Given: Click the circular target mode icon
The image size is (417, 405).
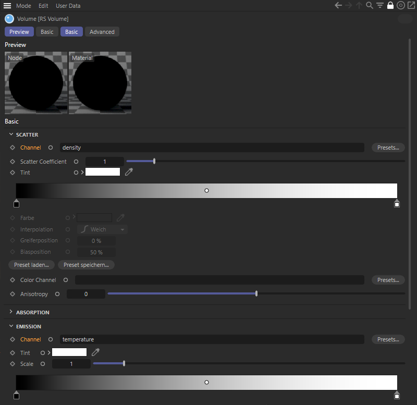Looking at the screenshot, I should coord(400,6).
